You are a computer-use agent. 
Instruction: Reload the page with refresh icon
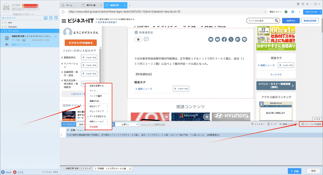(x=63, y=12)
